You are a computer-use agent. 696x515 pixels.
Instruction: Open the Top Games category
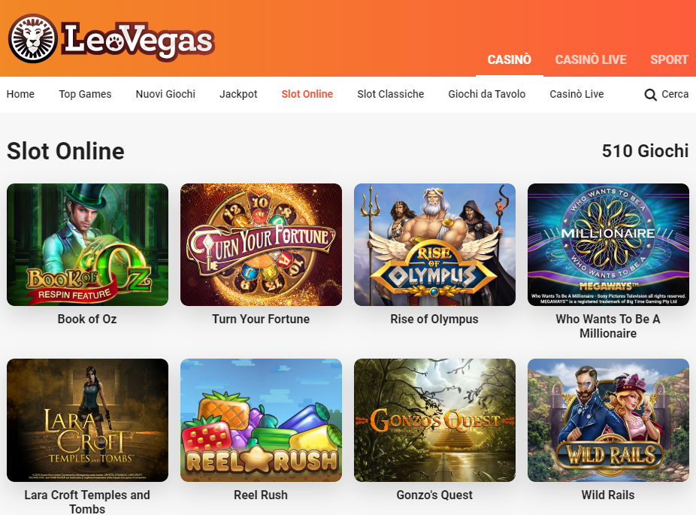[x=85, y=94]
